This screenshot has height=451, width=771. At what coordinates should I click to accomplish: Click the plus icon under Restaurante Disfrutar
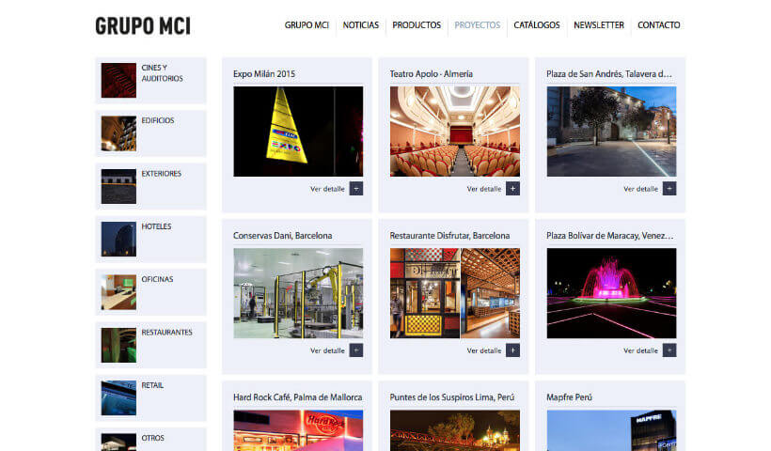point(512,350)
